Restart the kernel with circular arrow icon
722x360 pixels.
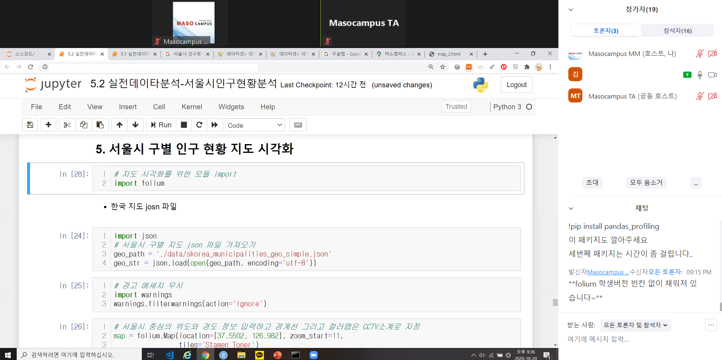click(199, 125)
